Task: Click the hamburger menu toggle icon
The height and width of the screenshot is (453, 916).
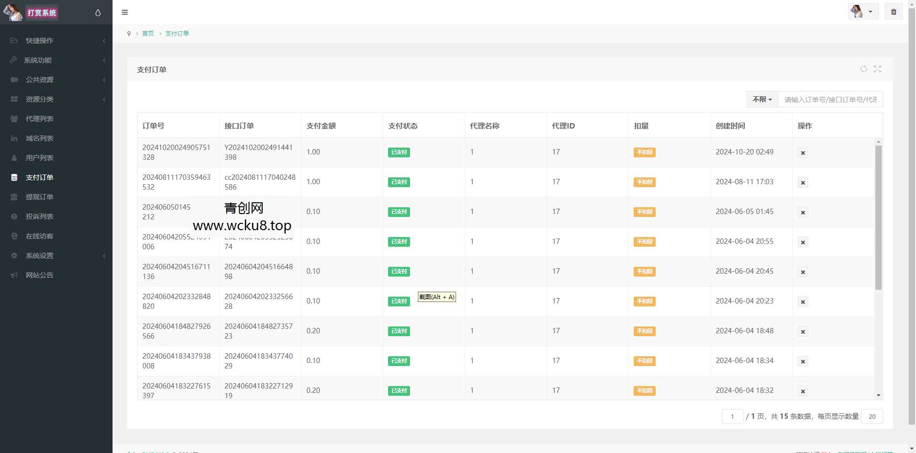Action: click(x=125, y=12)
